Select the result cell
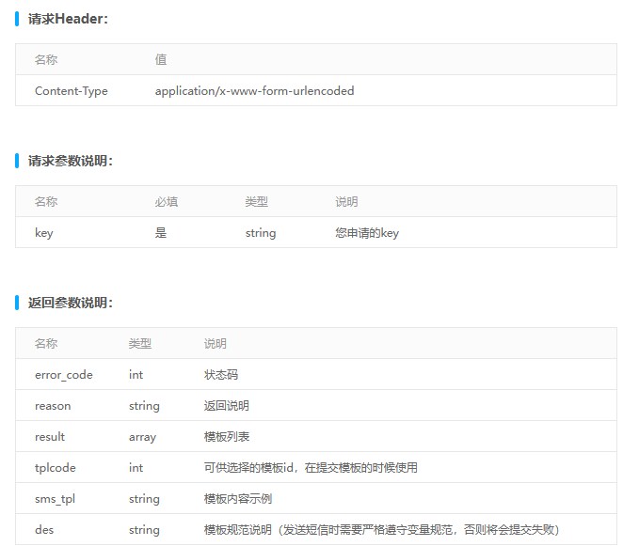 coord(50,436)
